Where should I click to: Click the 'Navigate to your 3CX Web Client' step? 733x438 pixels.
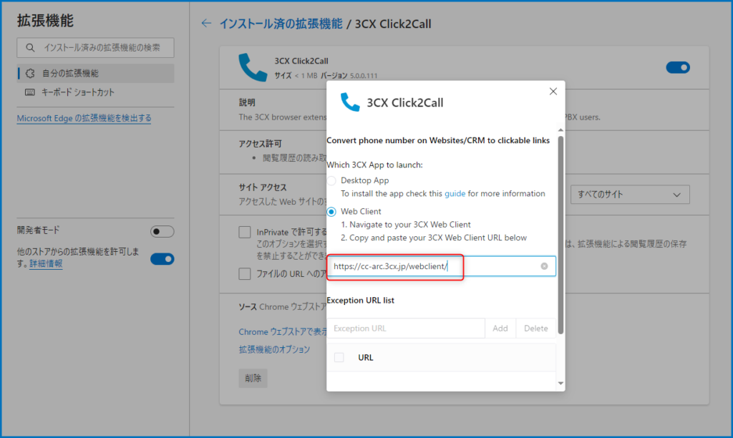[406, 225]
